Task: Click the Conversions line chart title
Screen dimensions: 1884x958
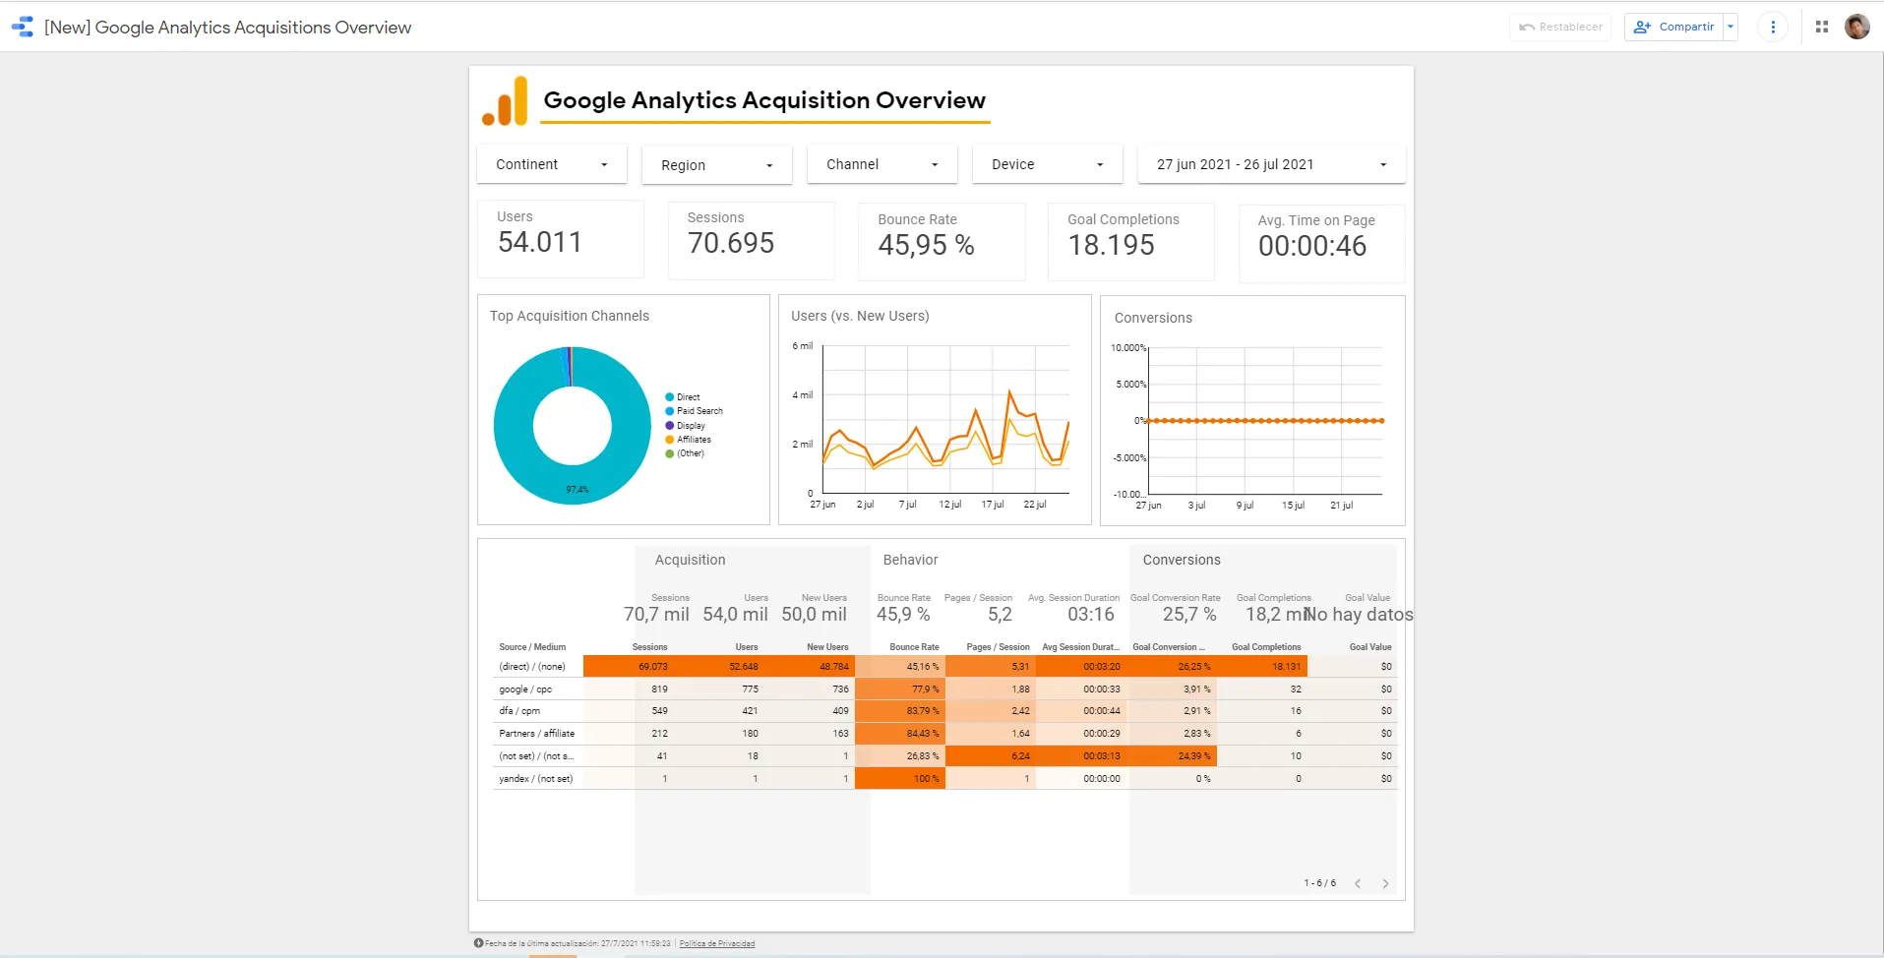Action: click(1153, 318)
